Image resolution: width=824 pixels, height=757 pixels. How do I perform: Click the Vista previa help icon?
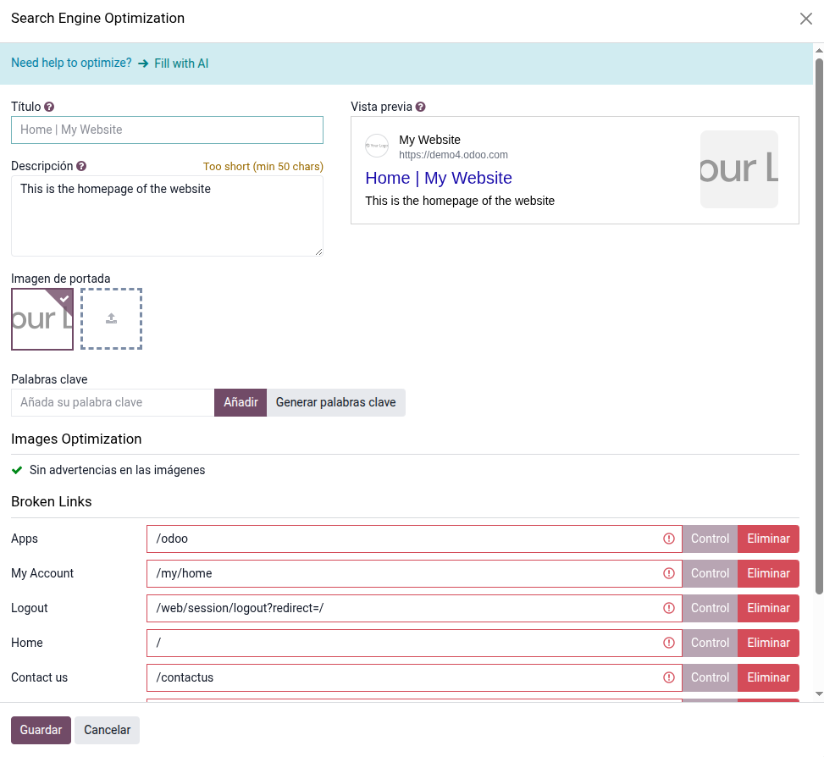click(421, 107)
